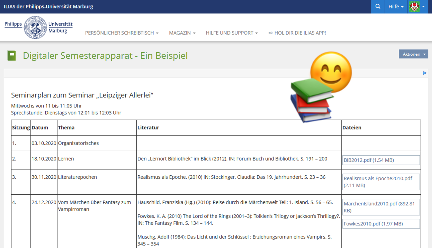Open the user avatar menu
432x248 pixels.
[x=414, y=7]
